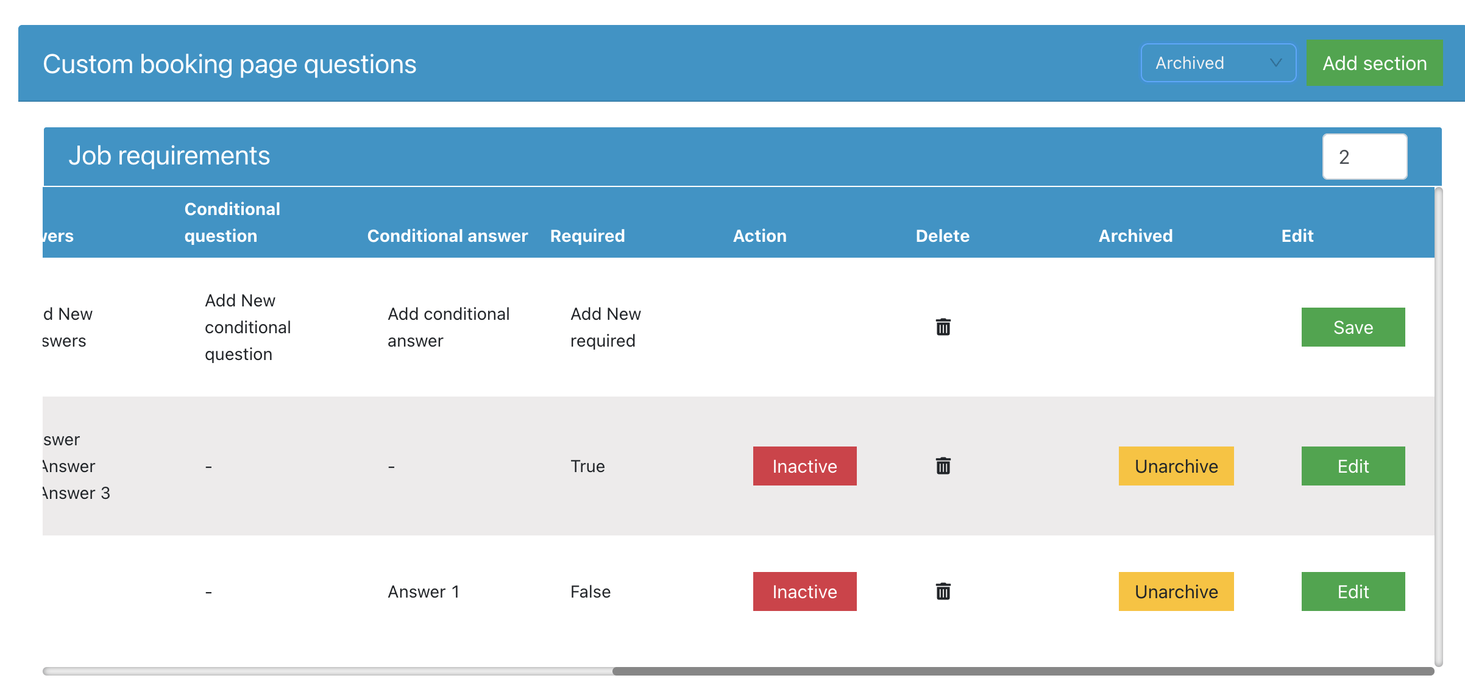Viewport: 1465px width, 692px height.
Task: Click the section order field showing 2
Action: (x=1364, y=157)
